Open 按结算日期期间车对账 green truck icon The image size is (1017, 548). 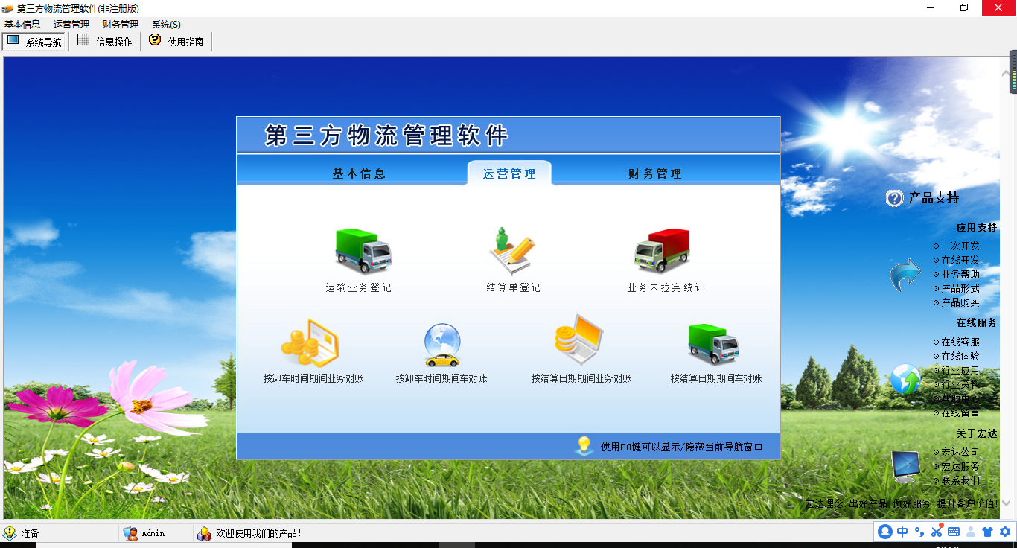click(713, 344)
